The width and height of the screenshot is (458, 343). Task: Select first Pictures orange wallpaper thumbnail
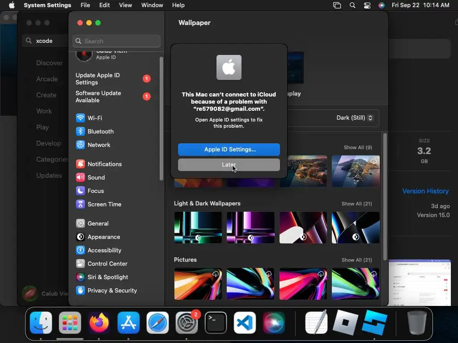(198, 284)
